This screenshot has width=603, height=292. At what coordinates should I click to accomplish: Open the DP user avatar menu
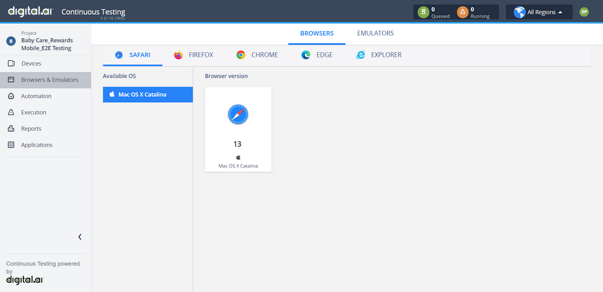584,12
